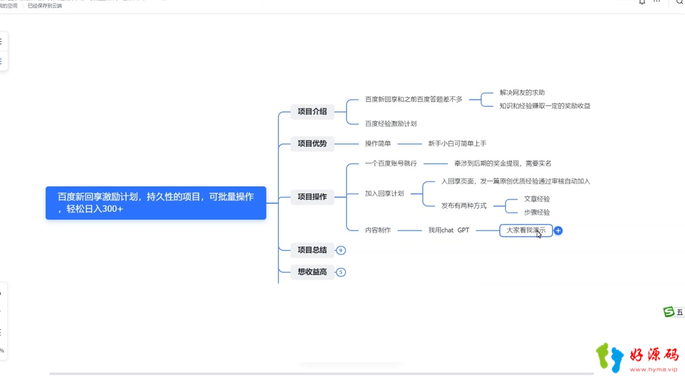Select the 项目优势 branch node

pos(312,144)
